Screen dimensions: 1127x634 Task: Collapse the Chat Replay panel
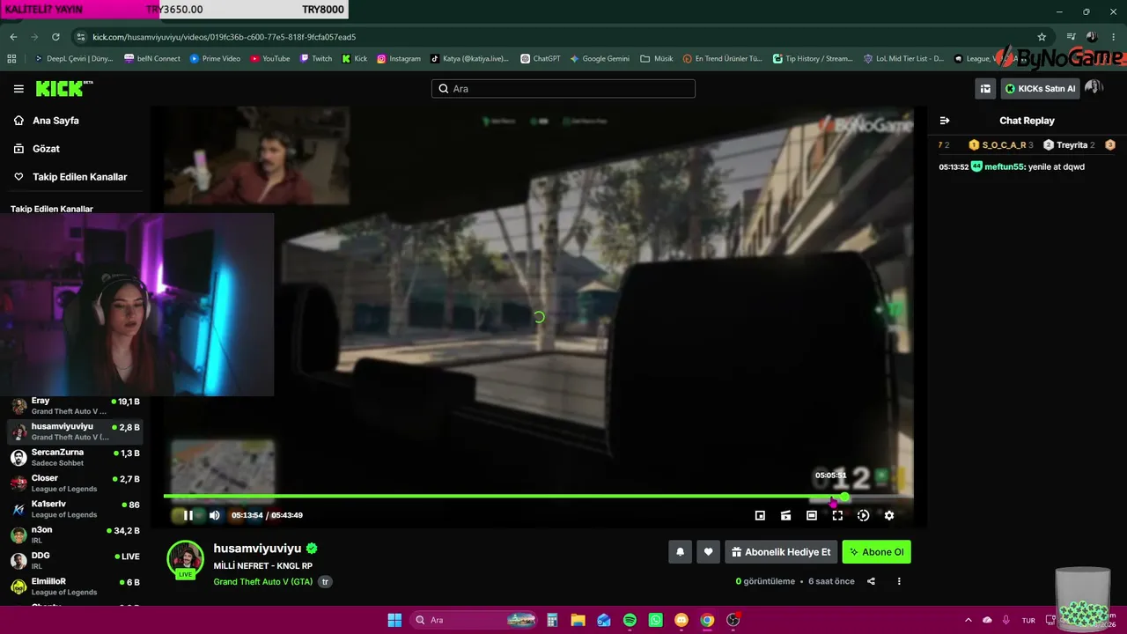[x=945, y=121]
